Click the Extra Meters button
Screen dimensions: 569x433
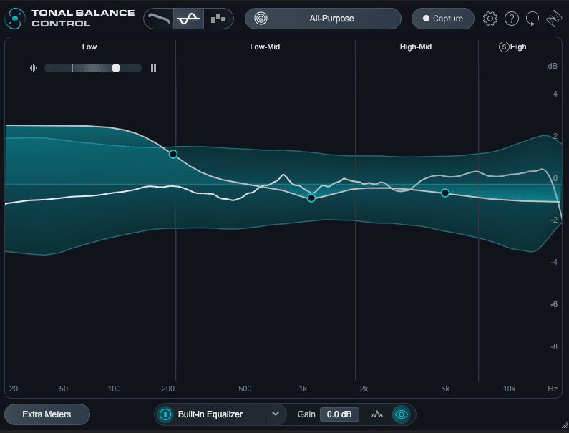[47, 414]
